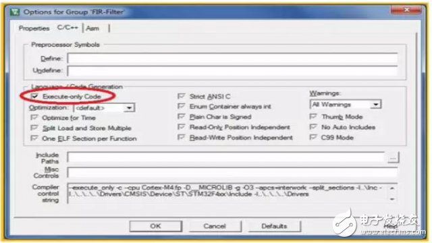Viewport: 432px width, 243px height.
Task: Click the compiler control string scroll-up arrow
Action: point(392,188)
